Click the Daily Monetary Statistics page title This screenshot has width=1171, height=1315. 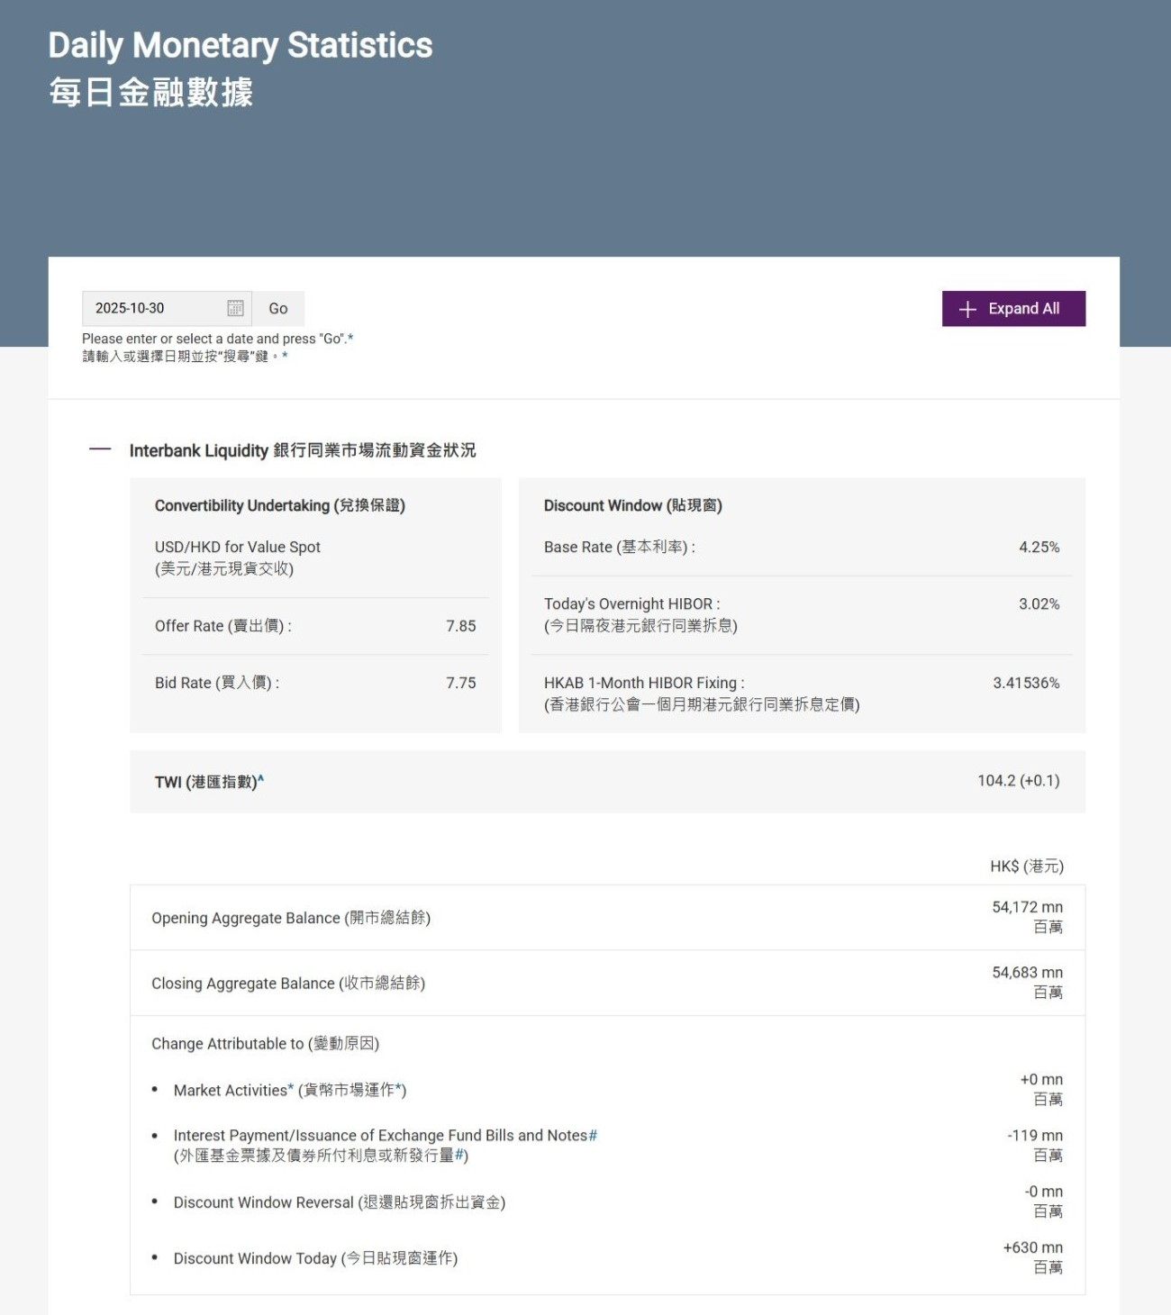[240, 45]
